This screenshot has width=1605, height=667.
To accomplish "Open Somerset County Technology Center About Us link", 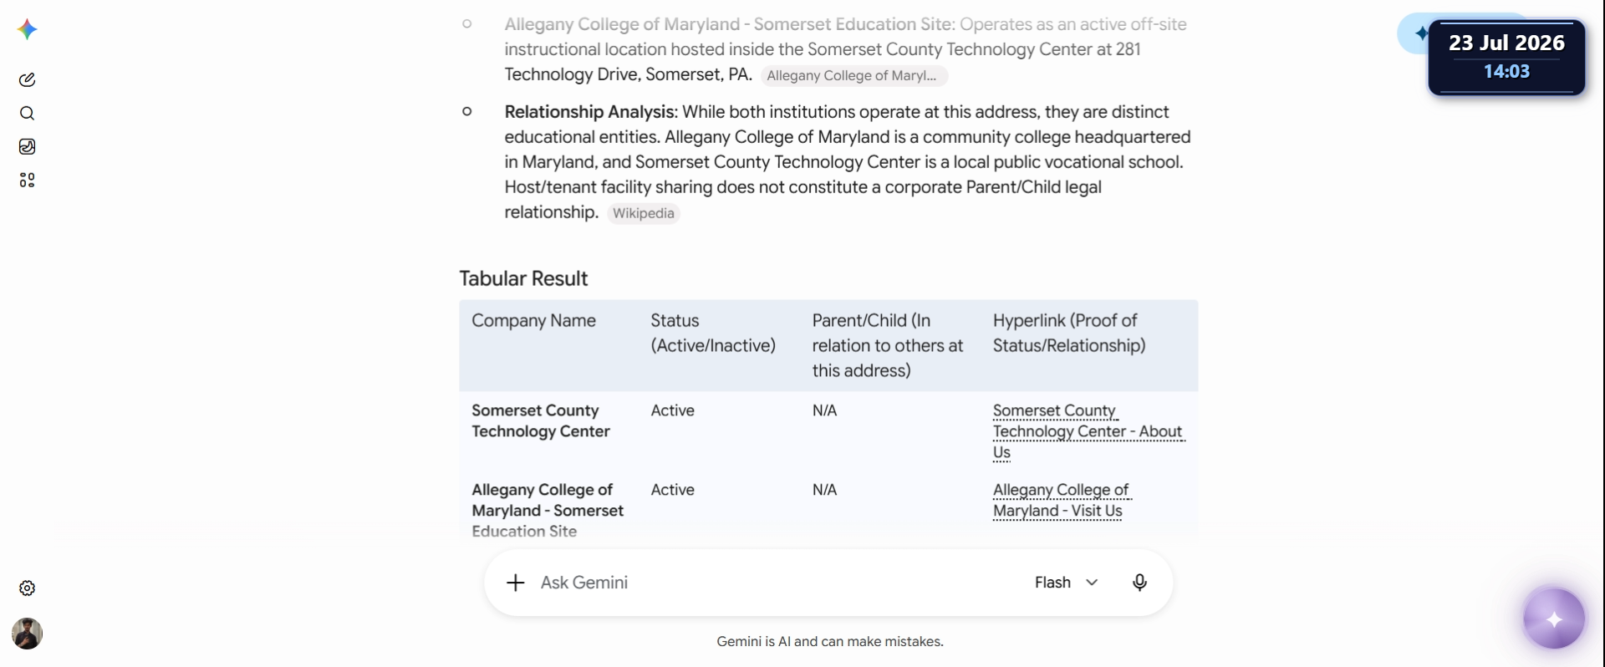I will click(x=1088, y=431).
